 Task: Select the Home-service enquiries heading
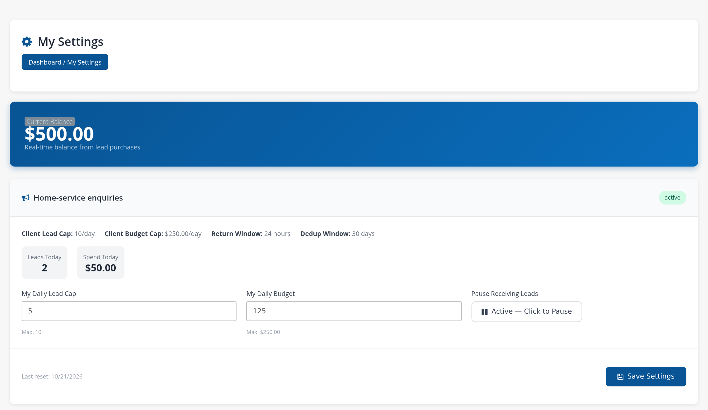pos(78,198)
